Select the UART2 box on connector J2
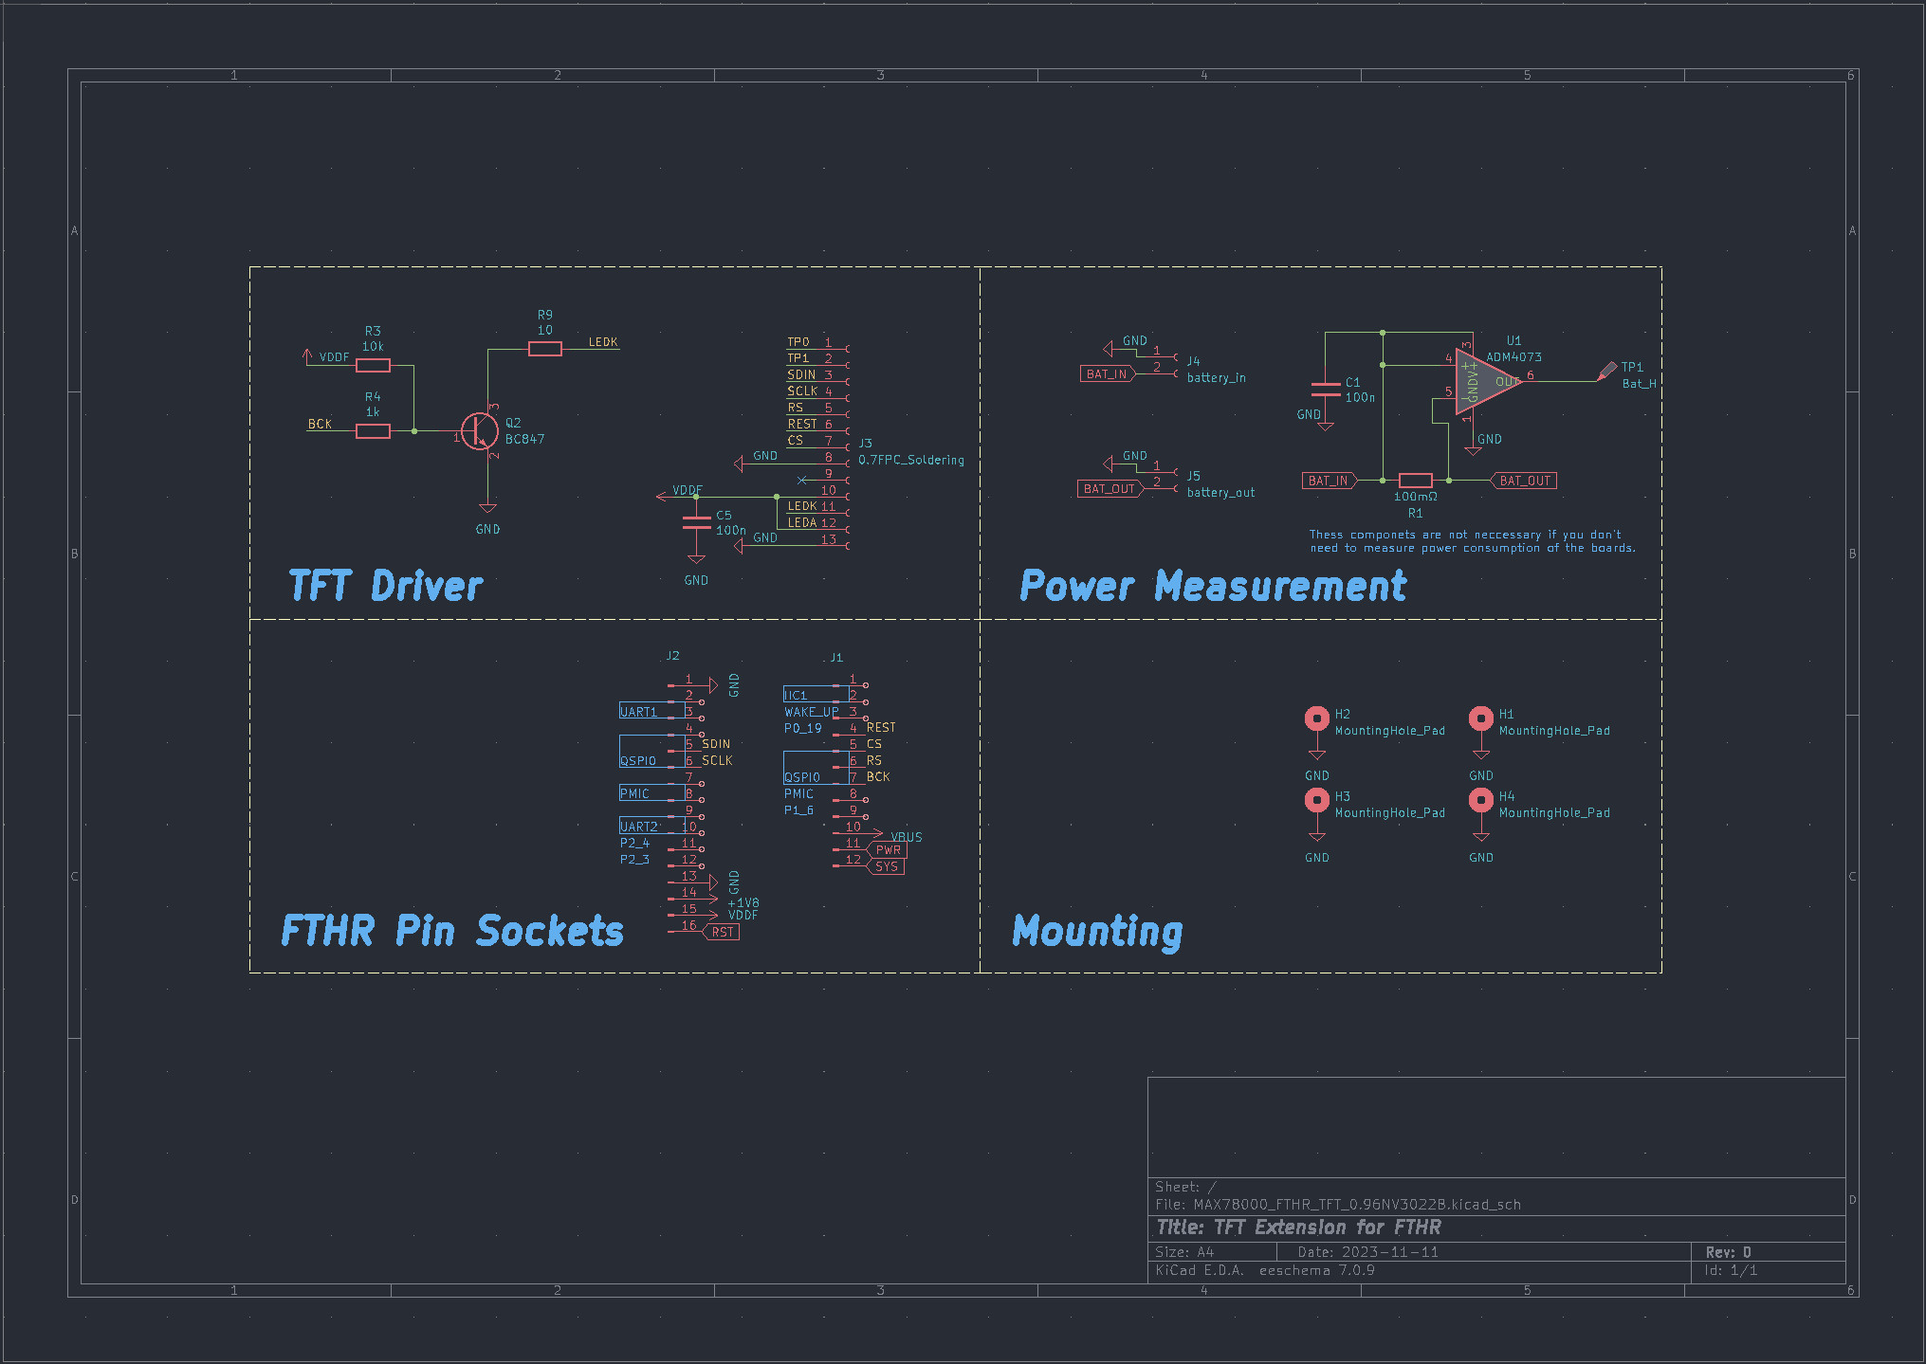The image size is (1926, 1364). [x=651, y=826]
